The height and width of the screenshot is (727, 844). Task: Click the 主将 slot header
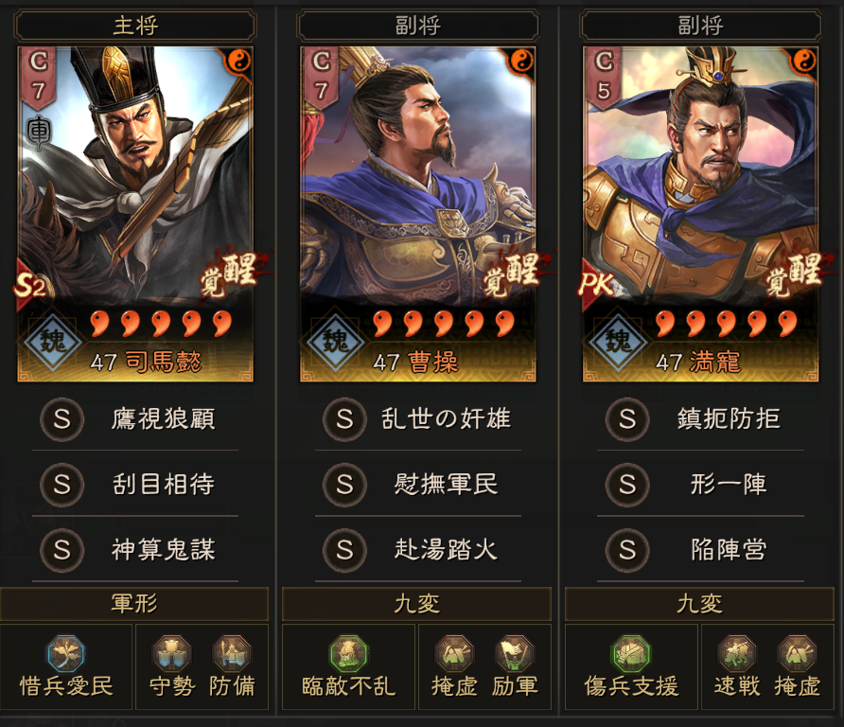134,26
